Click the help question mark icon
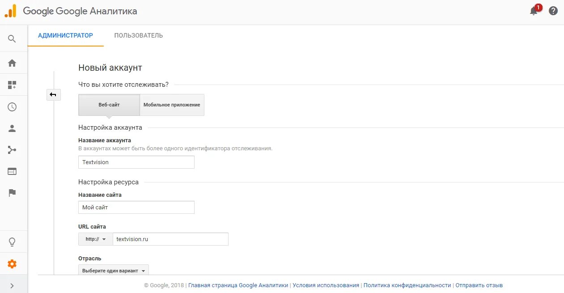This screenshot has width=564, height=293. coord(553,11)
